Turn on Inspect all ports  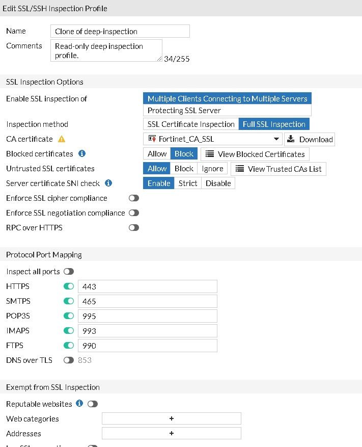click(69, 272)
